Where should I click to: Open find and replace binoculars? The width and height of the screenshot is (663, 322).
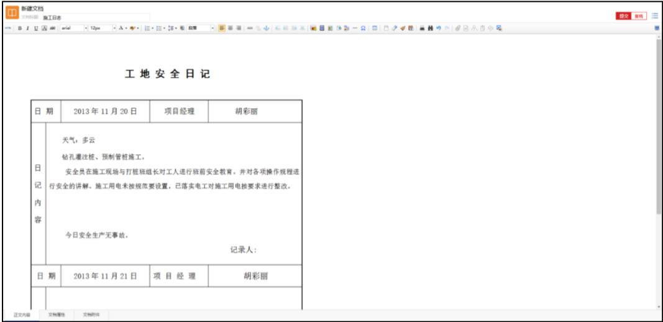431,29
